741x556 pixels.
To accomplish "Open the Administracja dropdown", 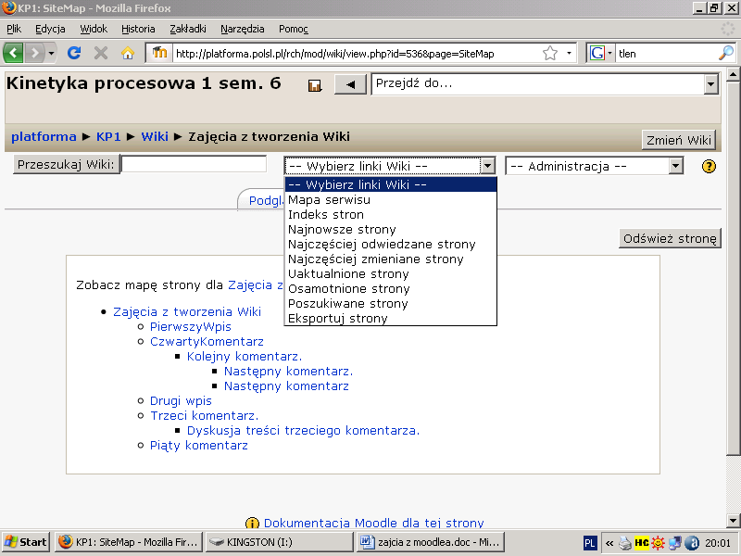I will tap(595, 166).
